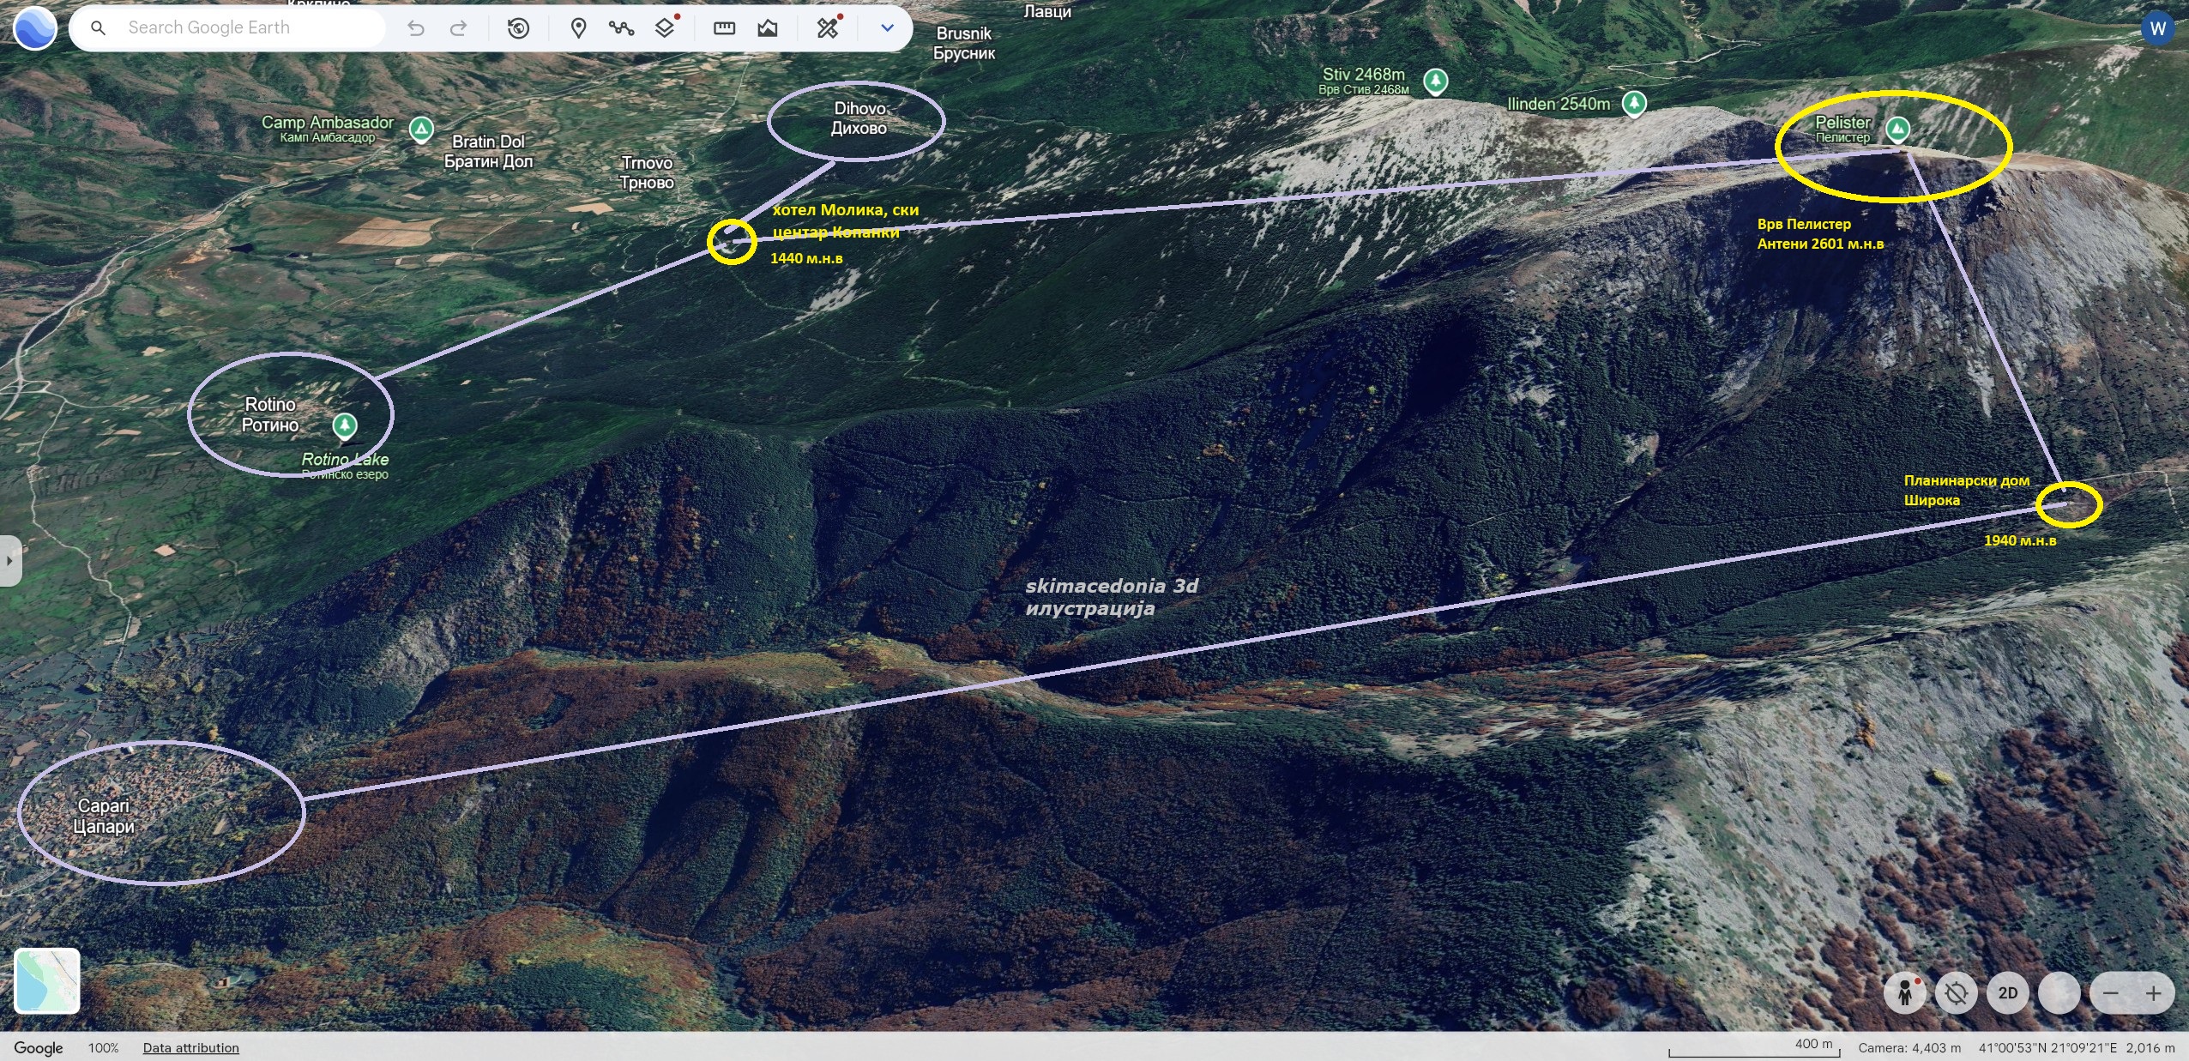Toggle the location tracking off icon
The image size is (2189, 1061).
pos(1957,993)
